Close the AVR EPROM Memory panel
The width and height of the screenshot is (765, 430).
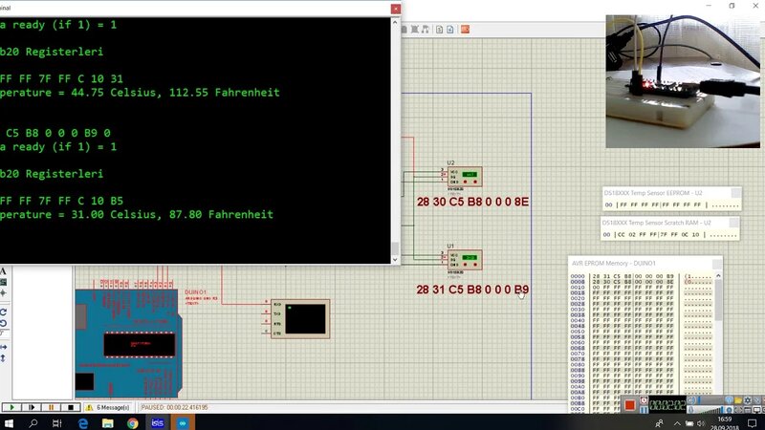click(716, 264)
